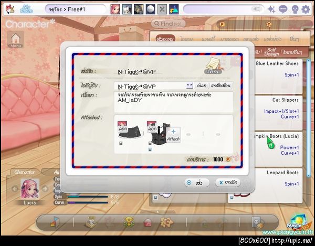Click the save disk under Leopard Boots
The height and width of the screenshot is (246, 315).
tap(232, 198)
